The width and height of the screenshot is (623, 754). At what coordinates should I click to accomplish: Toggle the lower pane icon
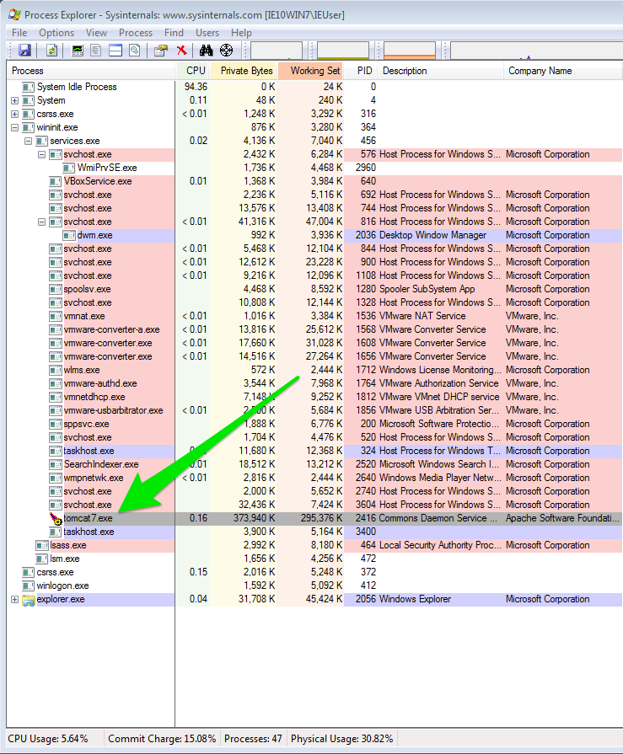coord(115,50)
